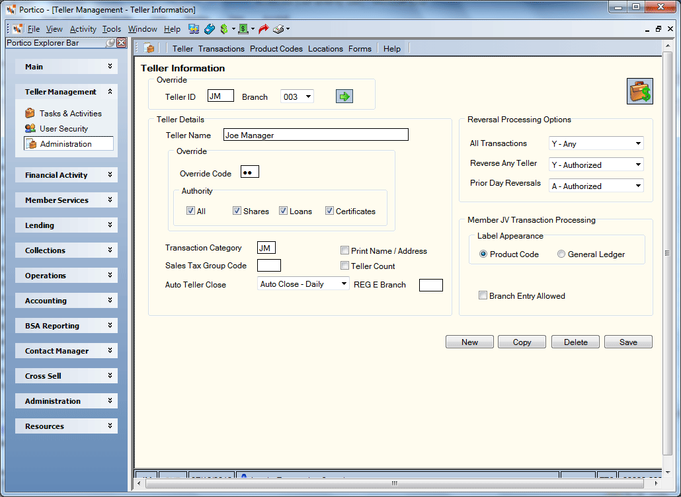681x497 pixels.
Task: Open the Activity menu
Action: pyautogui.click(x=83, y=29)
